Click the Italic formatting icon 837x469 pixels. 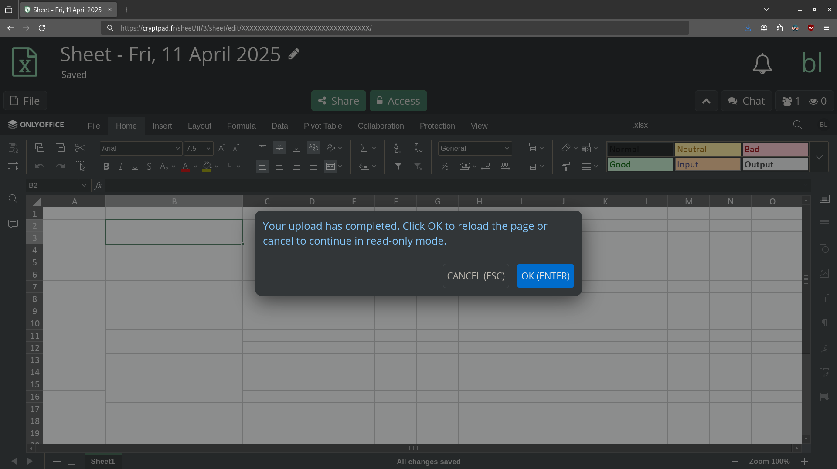point(121,166)
